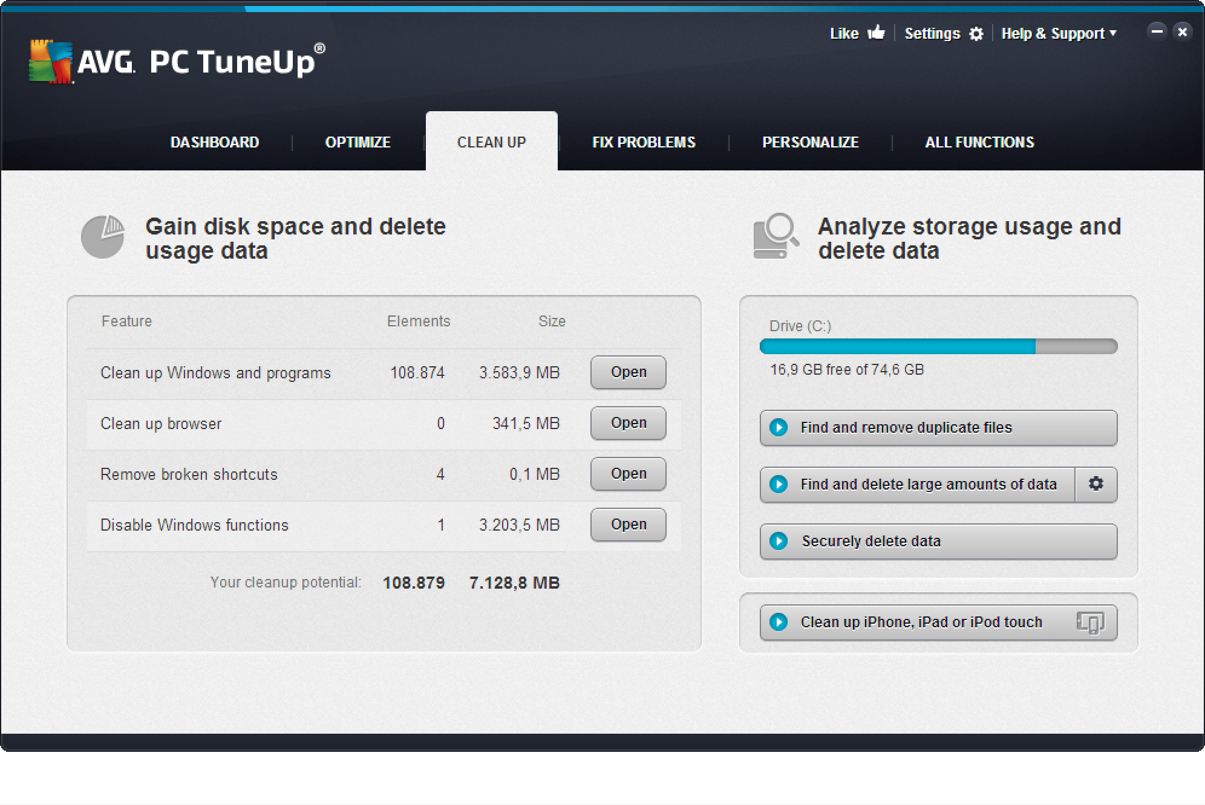Open the Optimize tab
This screenshot has width=1205, height=805.
click(358, 142)
